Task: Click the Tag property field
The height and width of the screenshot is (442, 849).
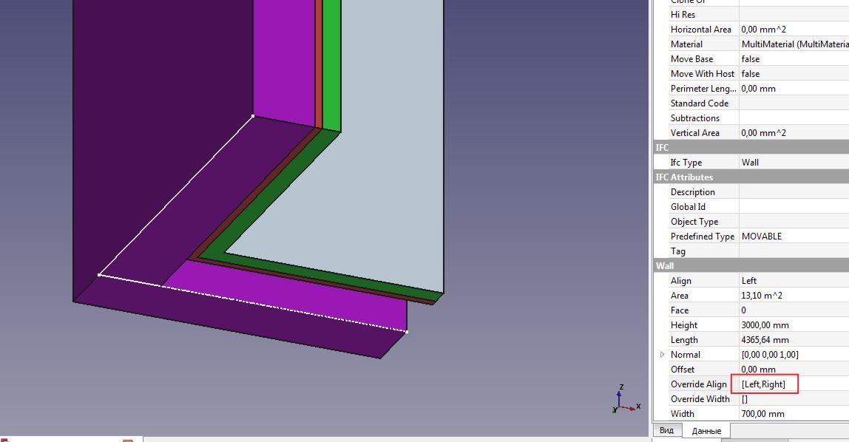Action: 784,251
